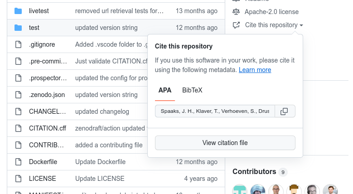This screenshot has height=194, width=353.
Task: Copy the APA citation to clipboard
Action: (x=285, y=112)
